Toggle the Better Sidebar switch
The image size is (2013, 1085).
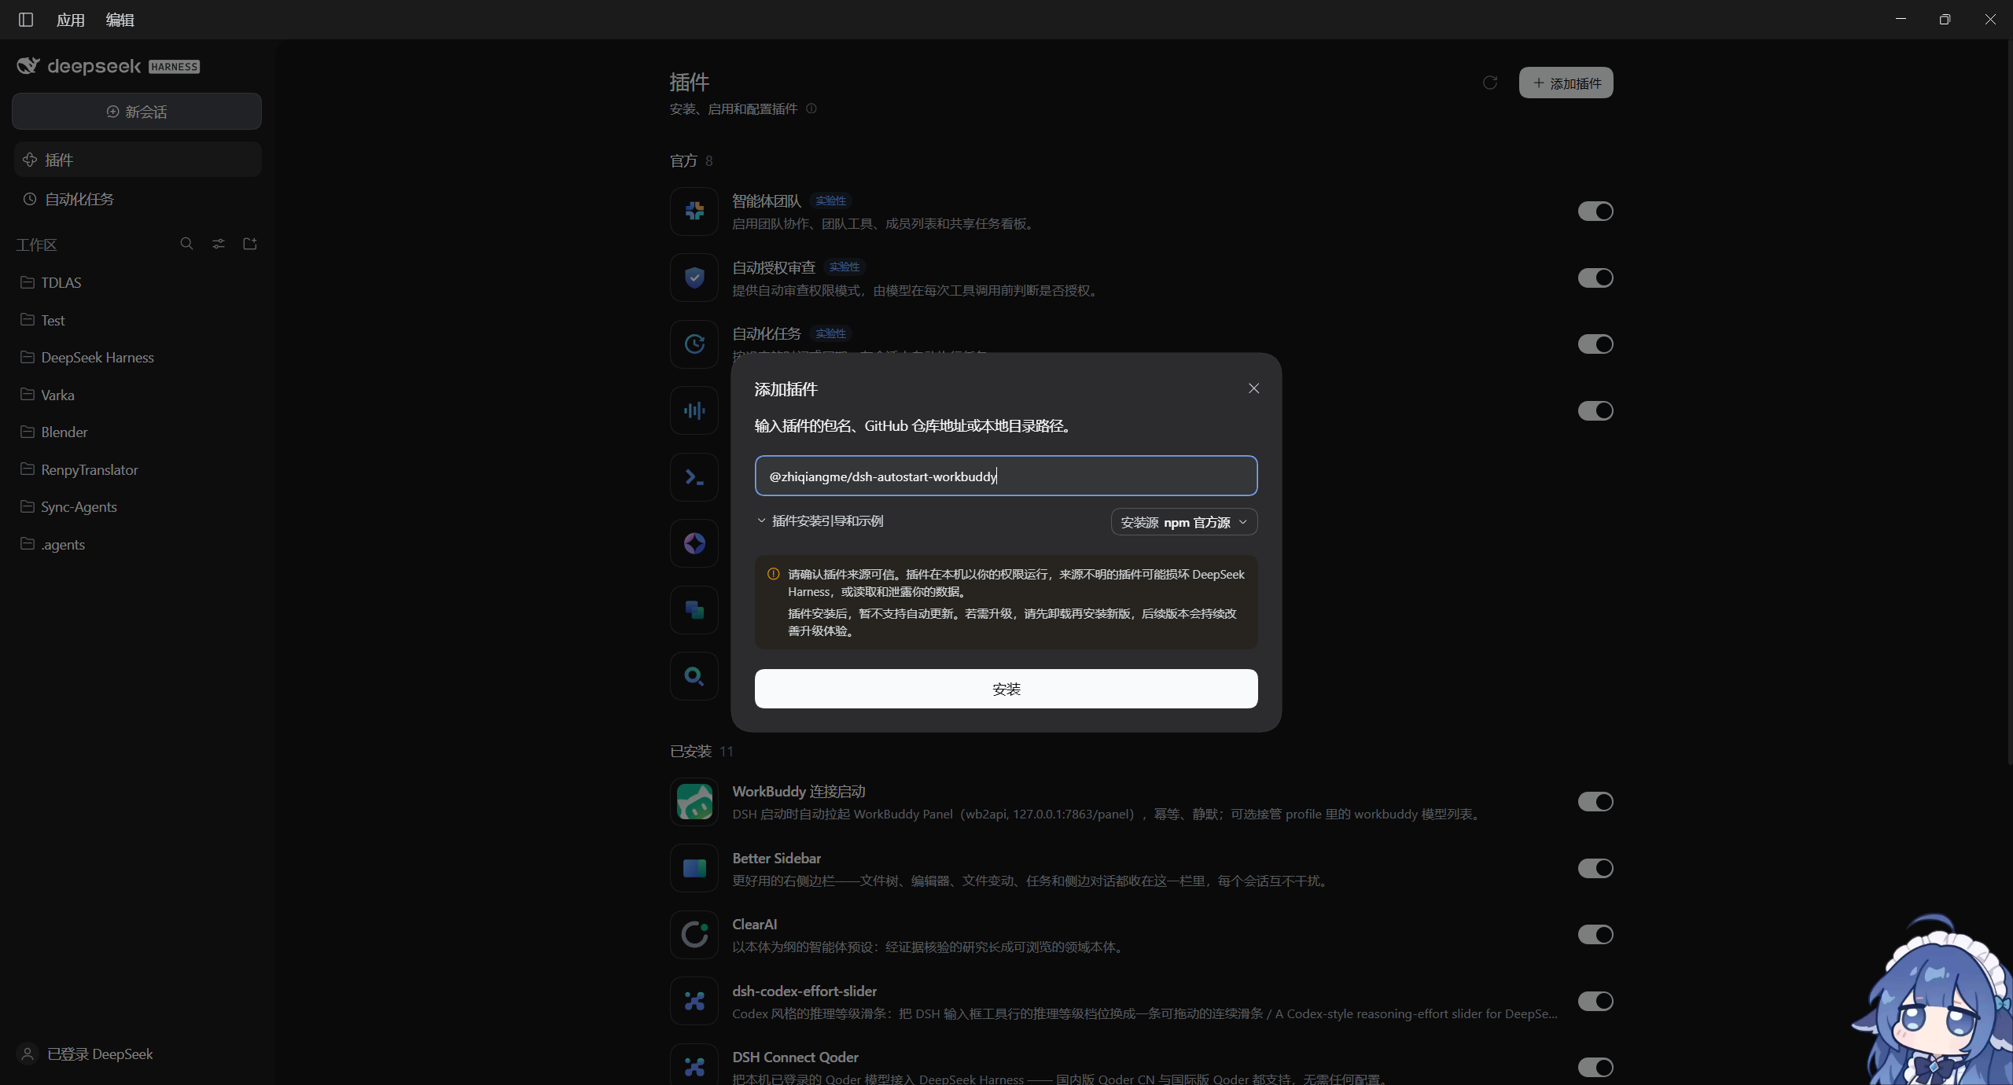[x=1595, y=868]
